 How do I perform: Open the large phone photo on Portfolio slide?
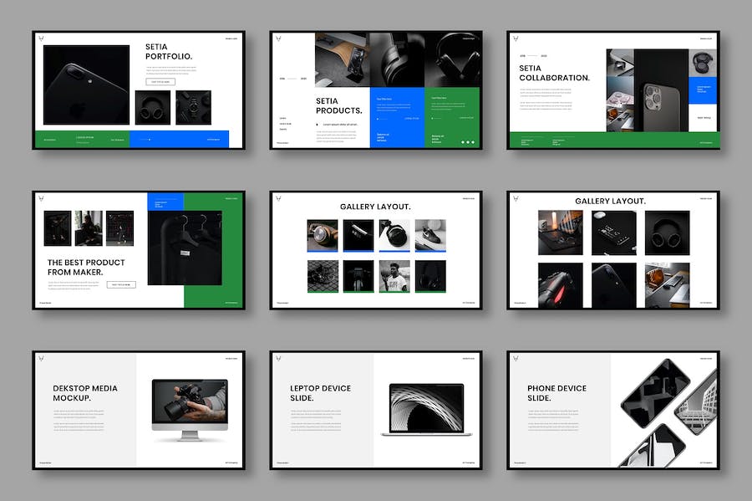[86, 85]
